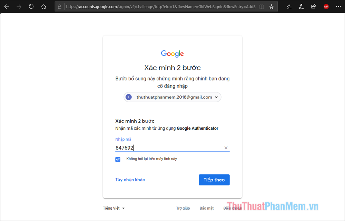
Task: Add the page to favorites with the star
Action: pyautogui.click(x=271, y=6)
